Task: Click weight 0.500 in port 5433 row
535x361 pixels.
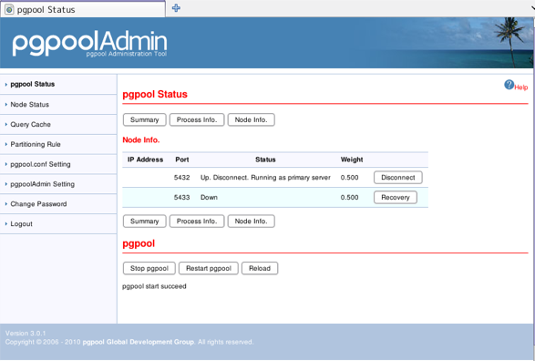Action: pyautogui.click(x=349, y=197)
